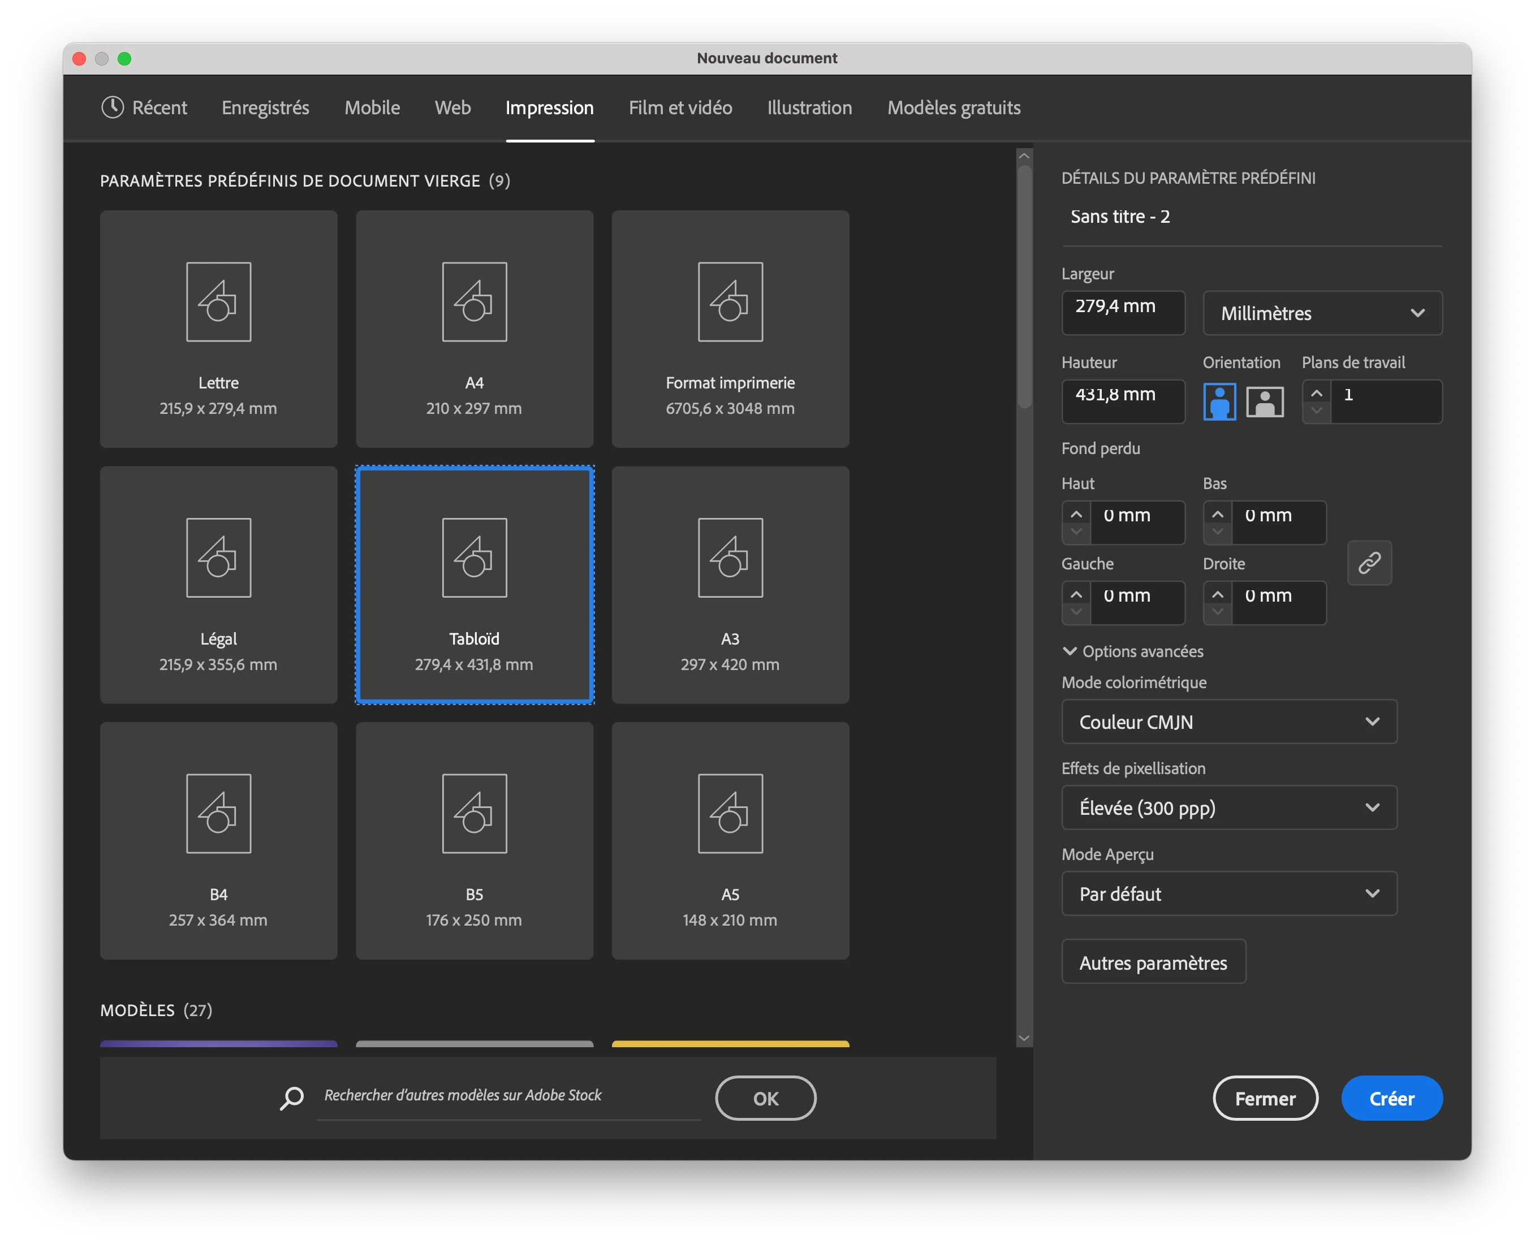Click the Adobe Stock search magnifier icon
The width and height of the screenshot is (1535, 1244).
(292, 1098)
